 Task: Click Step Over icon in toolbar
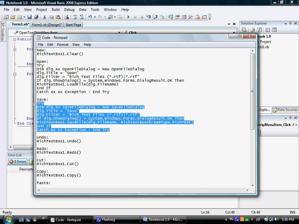click(x=155, y=17)
